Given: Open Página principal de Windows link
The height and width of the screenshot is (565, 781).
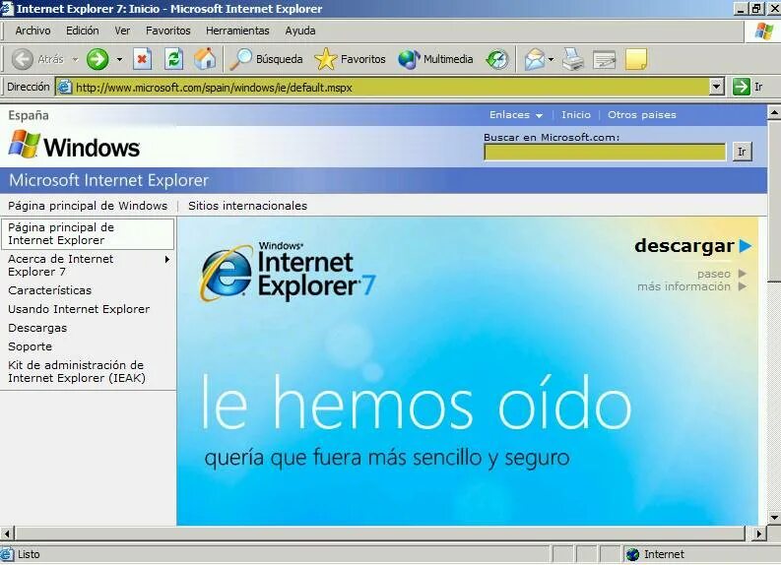Looking at the screenshot, I should point(88,206).
